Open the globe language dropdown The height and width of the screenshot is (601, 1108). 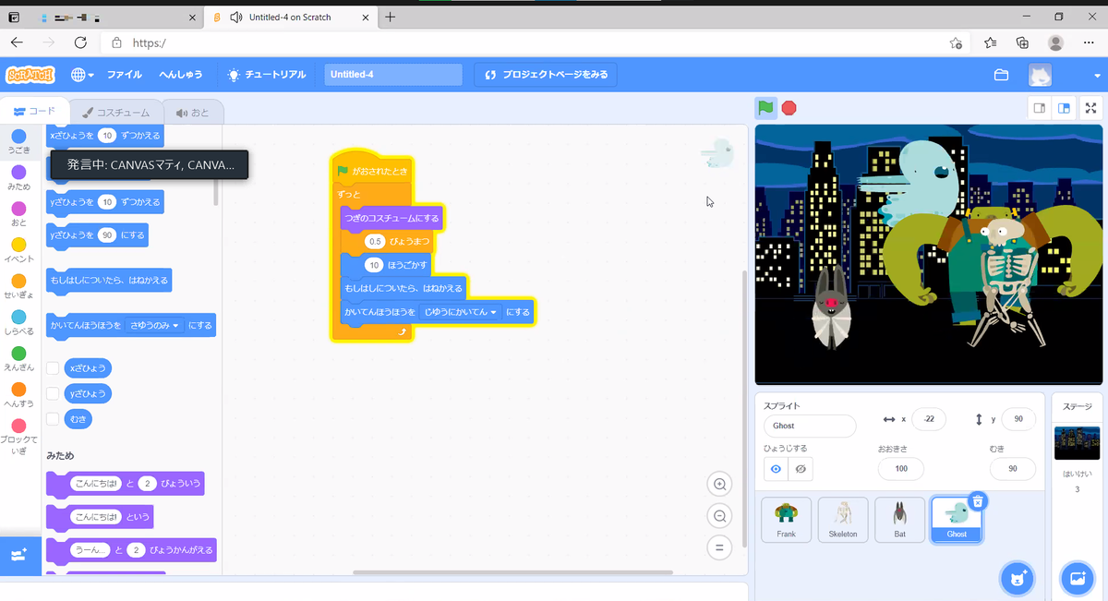(x=81, y=75)
